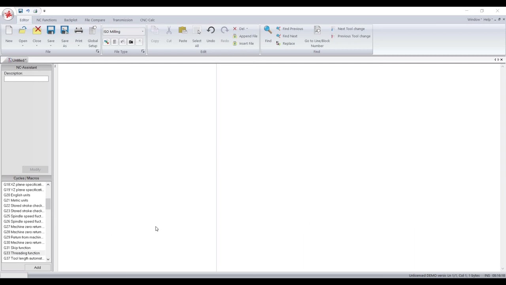The image size is (506, 285).
Task: Click the Modify button
Action: point(35,169)
